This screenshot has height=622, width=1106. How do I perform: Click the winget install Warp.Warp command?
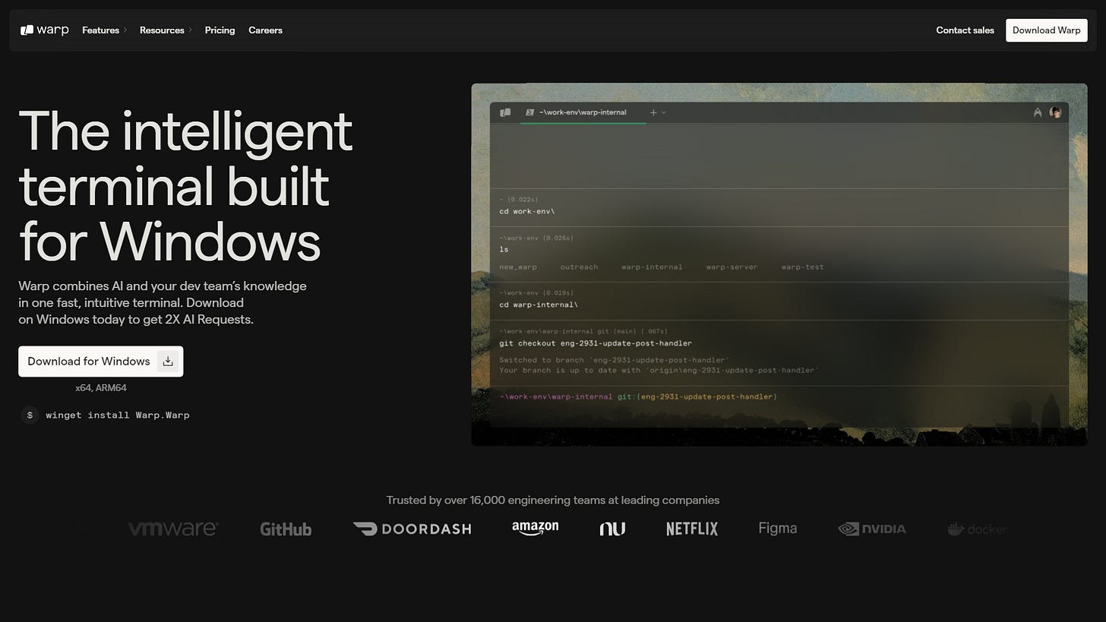[118, 415]
